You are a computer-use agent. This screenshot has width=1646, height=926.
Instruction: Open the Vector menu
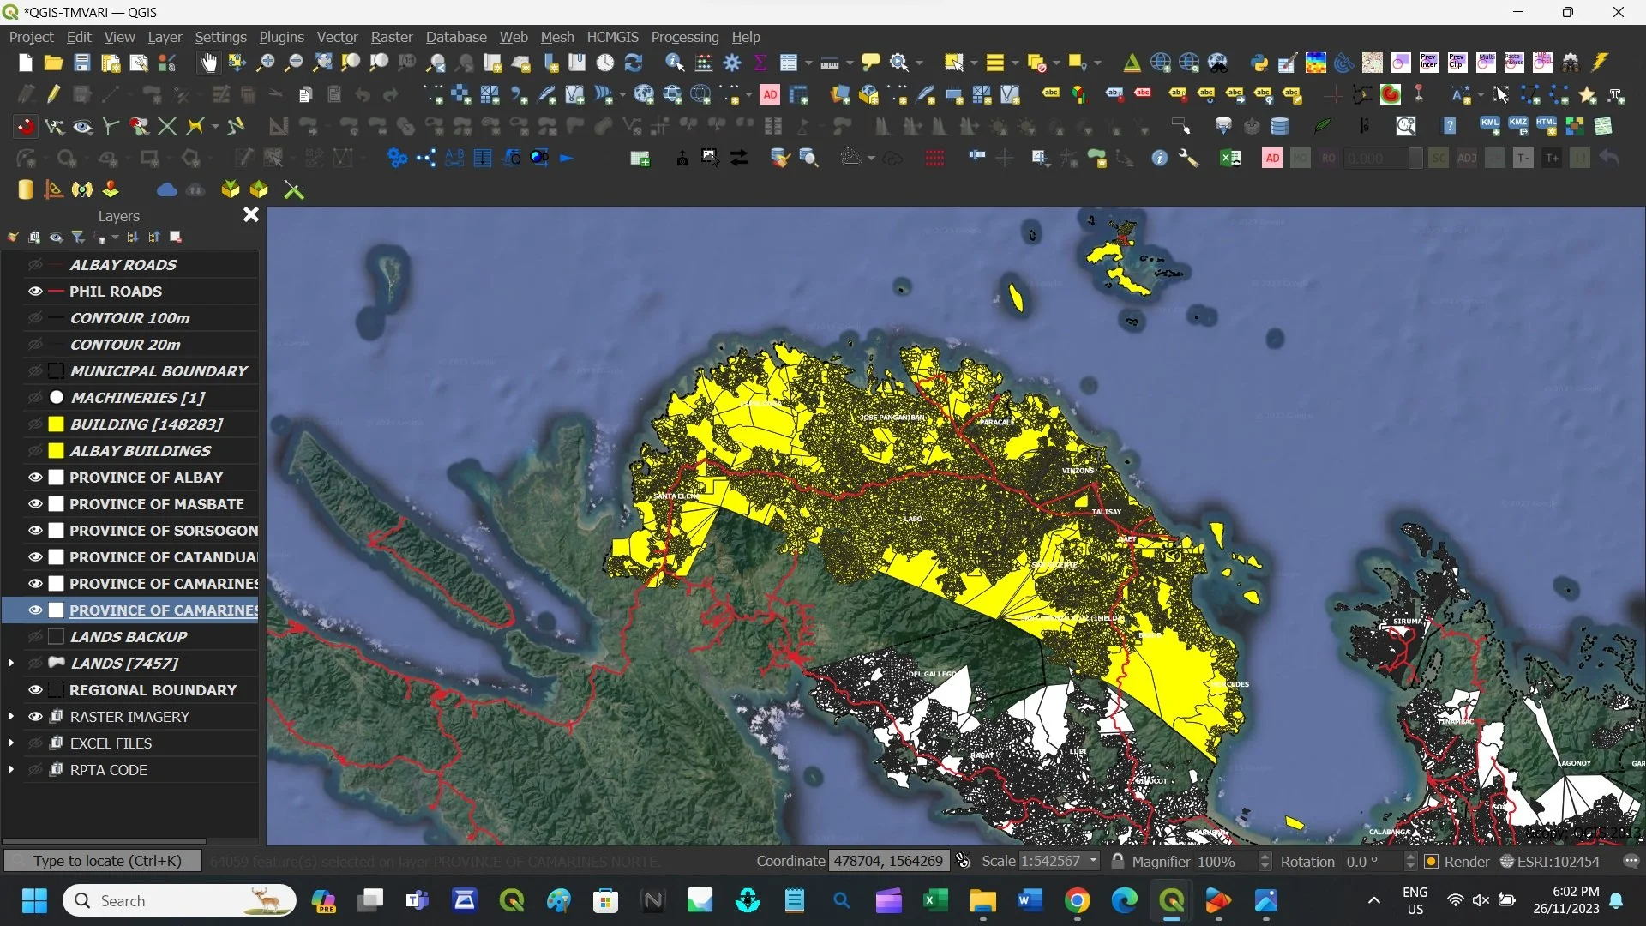pos(337,37)
